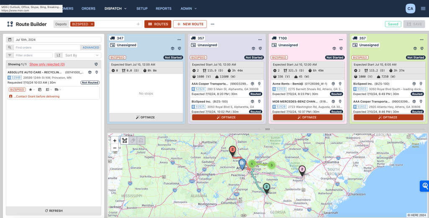Screen dimensions: 429x218
Task: Click the map pin icon on Absolute Auto Care order
Action: click(x=97, y=72)
